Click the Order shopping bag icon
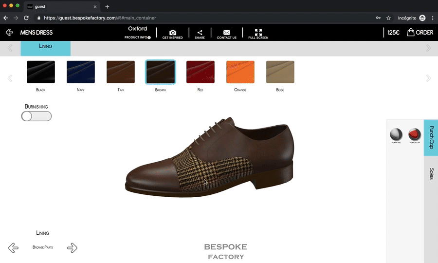The width and height of the screenshot is (438, 263). [x=411, y=32]
